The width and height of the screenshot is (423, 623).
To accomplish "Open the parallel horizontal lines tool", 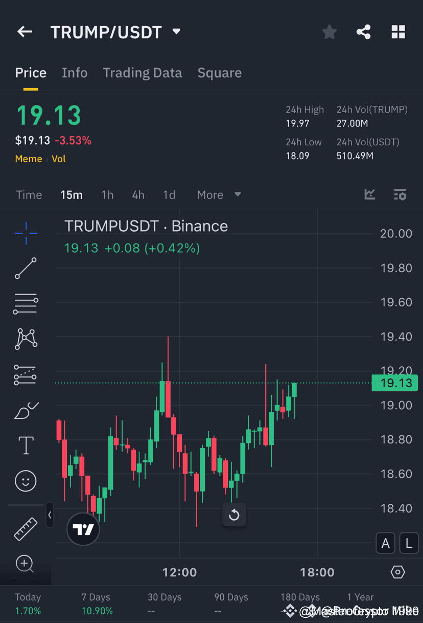I will [x=26, y=303].
